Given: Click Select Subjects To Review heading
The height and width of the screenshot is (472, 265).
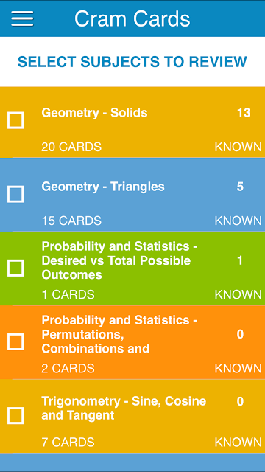Looking at the screenshot, I should (132, 61).
